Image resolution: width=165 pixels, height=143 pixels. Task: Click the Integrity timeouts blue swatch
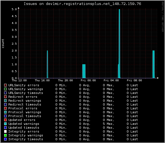pos(5,139)
